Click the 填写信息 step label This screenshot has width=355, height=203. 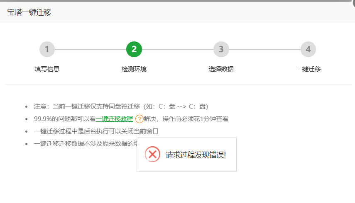(x=47, y=69)
